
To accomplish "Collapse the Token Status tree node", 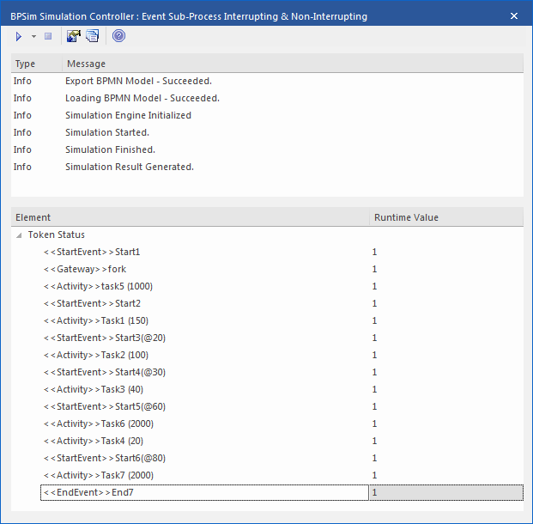I will tap(19, 235).
